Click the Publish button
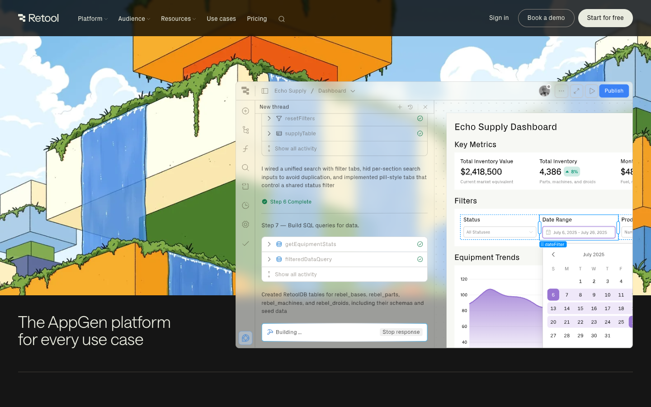Screen dimensions: 651x407 (614, 91)
